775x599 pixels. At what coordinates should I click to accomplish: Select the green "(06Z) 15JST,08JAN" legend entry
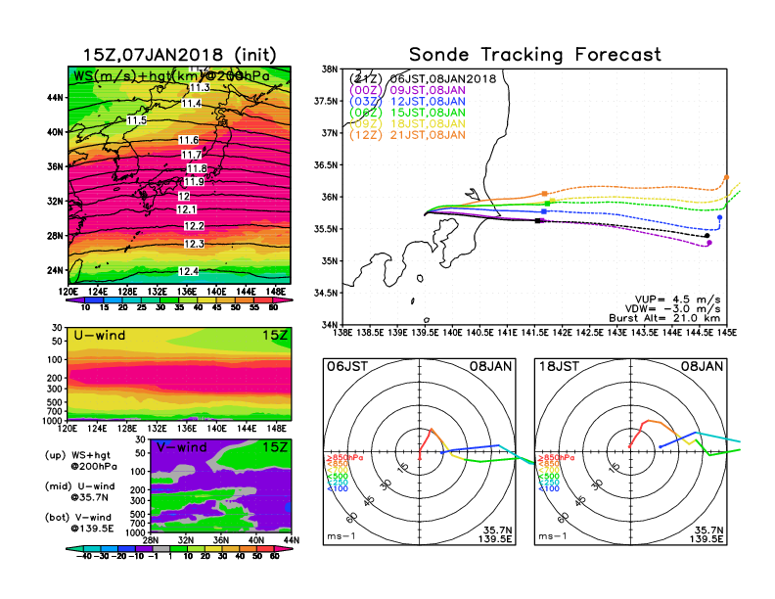(407, 113)
